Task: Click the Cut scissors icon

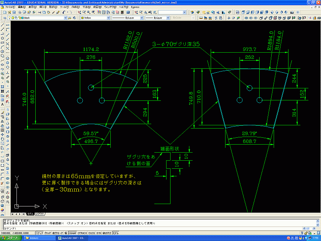Action: pos(39,12)
